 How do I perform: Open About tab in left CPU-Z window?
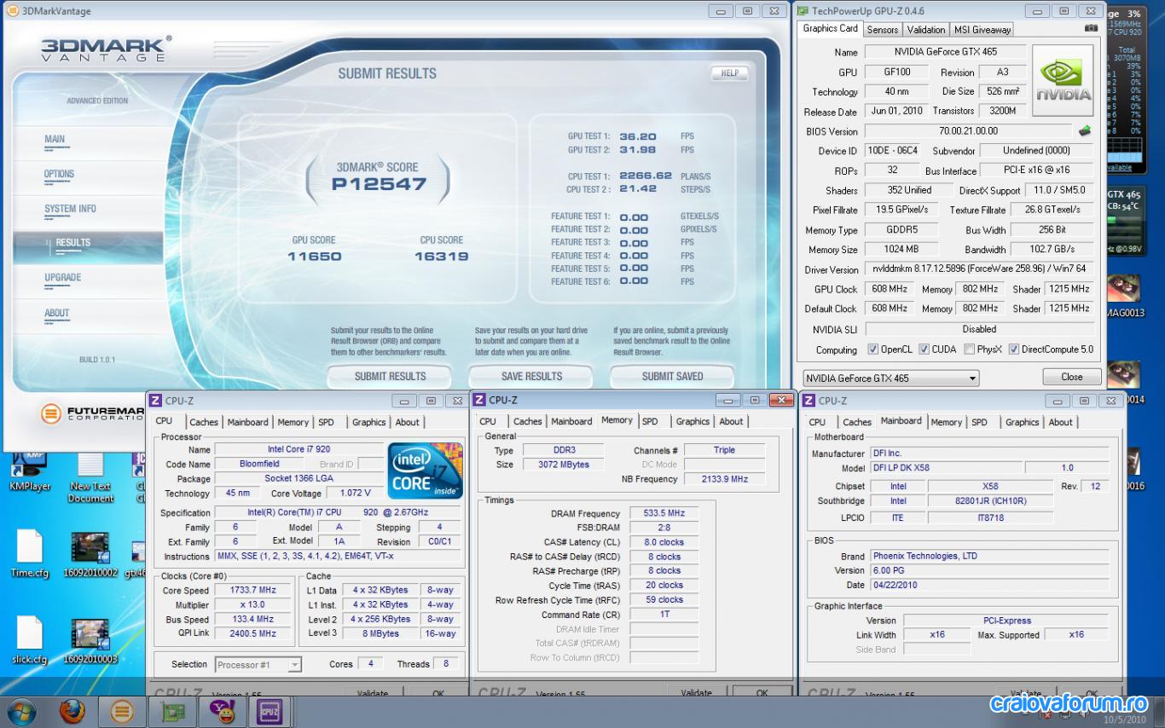(x=408, y=422)
